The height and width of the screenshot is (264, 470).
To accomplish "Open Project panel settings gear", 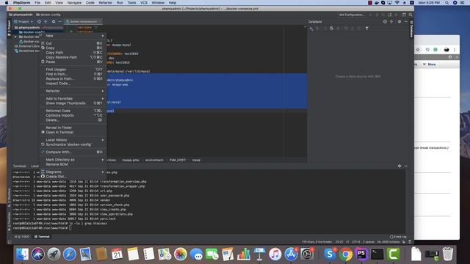I will pyautogui.click(x=54, y=21).
